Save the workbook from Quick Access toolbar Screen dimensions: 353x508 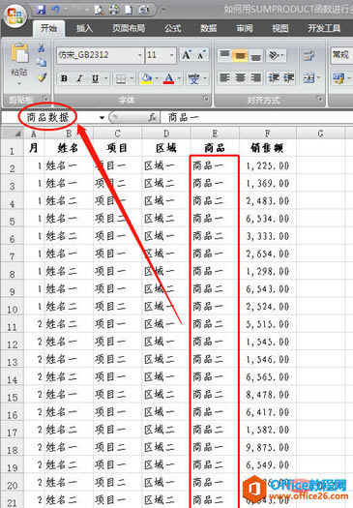click(x=41, y=10)
